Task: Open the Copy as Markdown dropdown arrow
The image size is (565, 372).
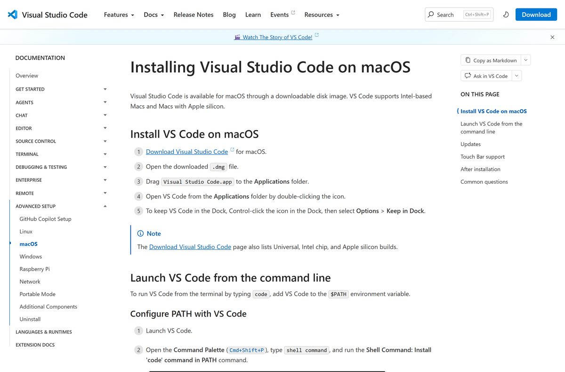Action: point(526,60)
